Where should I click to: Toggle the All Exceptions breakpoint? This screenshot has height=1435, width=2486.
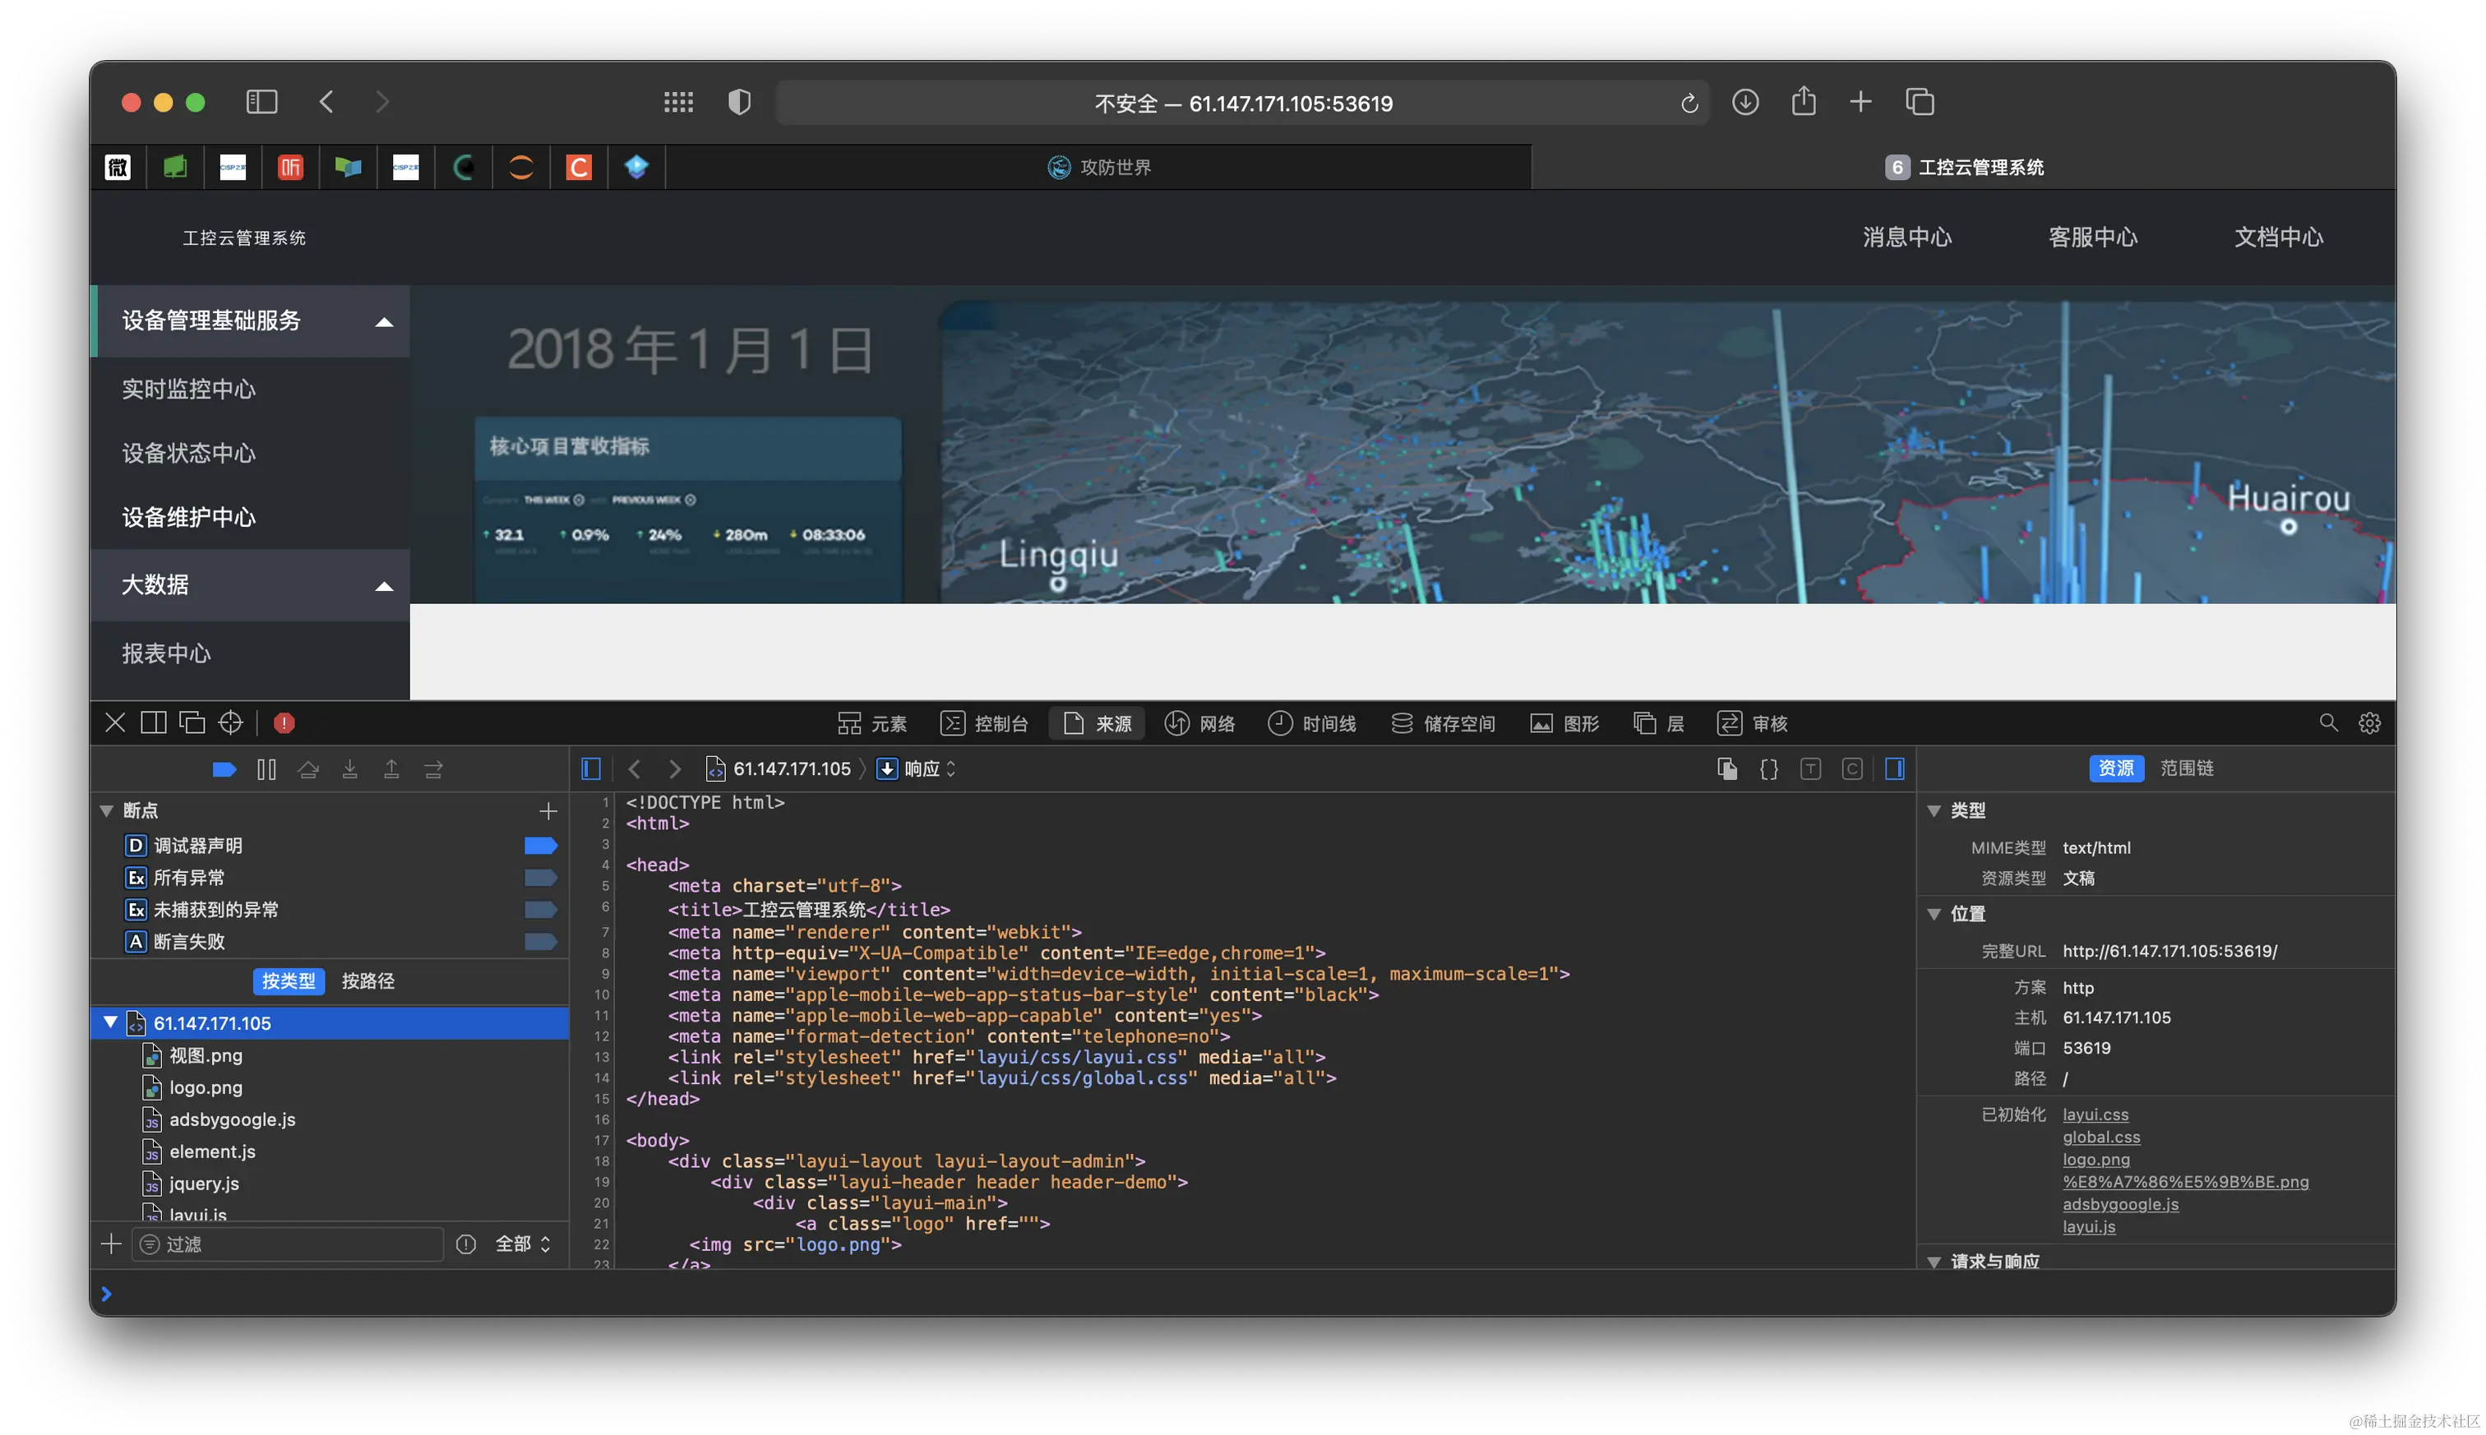[x=540, y=877]
